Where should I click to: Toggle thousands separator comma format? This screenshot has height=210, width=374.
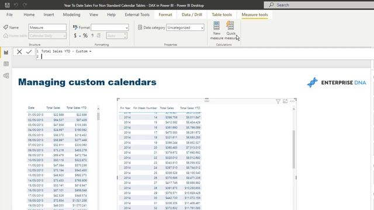coord(92,36)
